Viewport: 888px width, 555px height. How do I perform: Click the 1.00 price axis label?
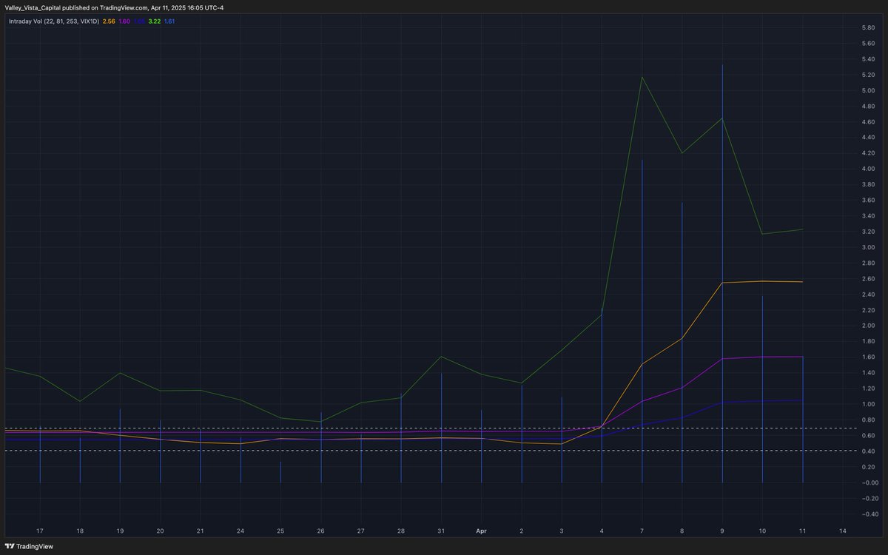coord(869,404)
